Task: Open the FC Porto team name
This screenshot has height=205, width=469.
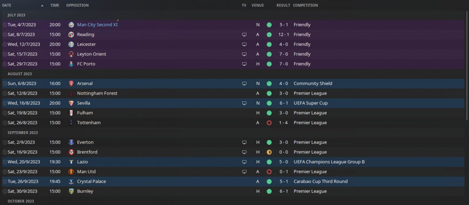Action: coord(86,64)
